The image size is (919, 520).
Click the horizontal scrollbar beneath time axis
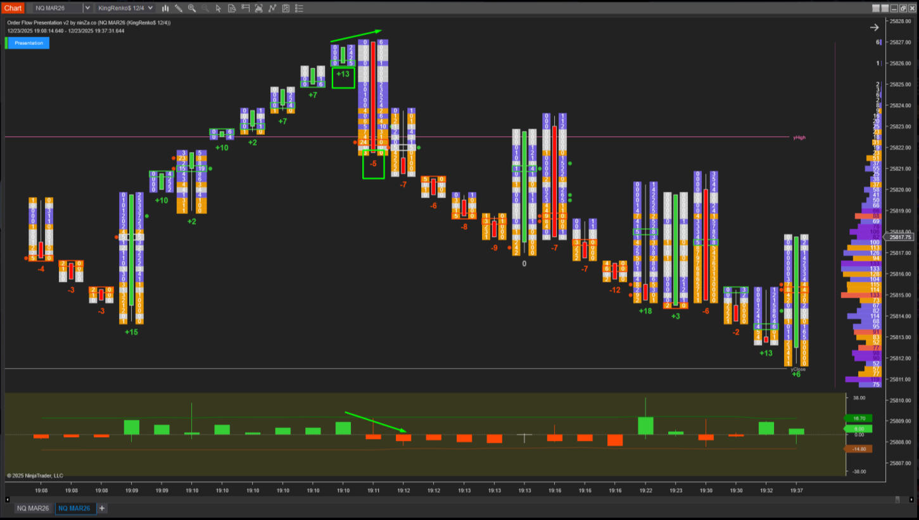443,499
